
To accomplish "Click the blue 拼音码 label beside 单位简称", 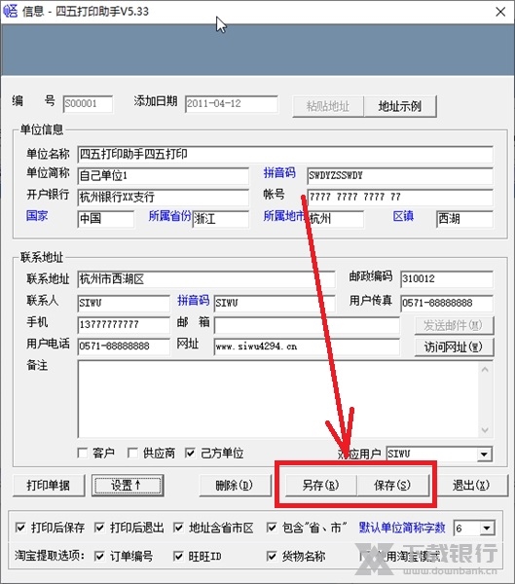I will coord(279,173).
